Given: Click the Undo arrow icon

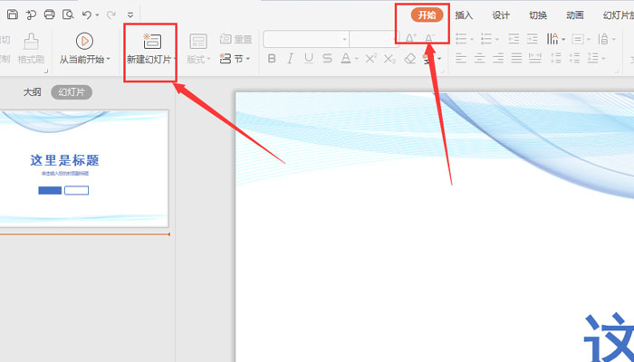Looking at the screenshot, I should pyautogui.click(x=87, y=14).
